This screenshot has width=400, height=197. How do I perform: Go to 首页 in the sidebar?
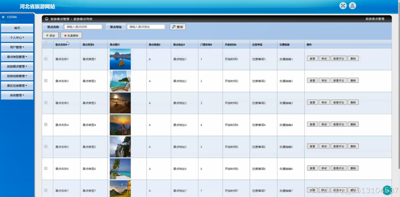[x=17, y=28]
